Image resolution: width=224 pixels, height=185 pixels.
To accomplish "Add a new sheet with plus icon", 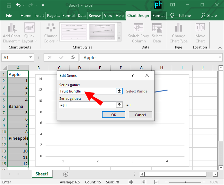I will point(66,174).
